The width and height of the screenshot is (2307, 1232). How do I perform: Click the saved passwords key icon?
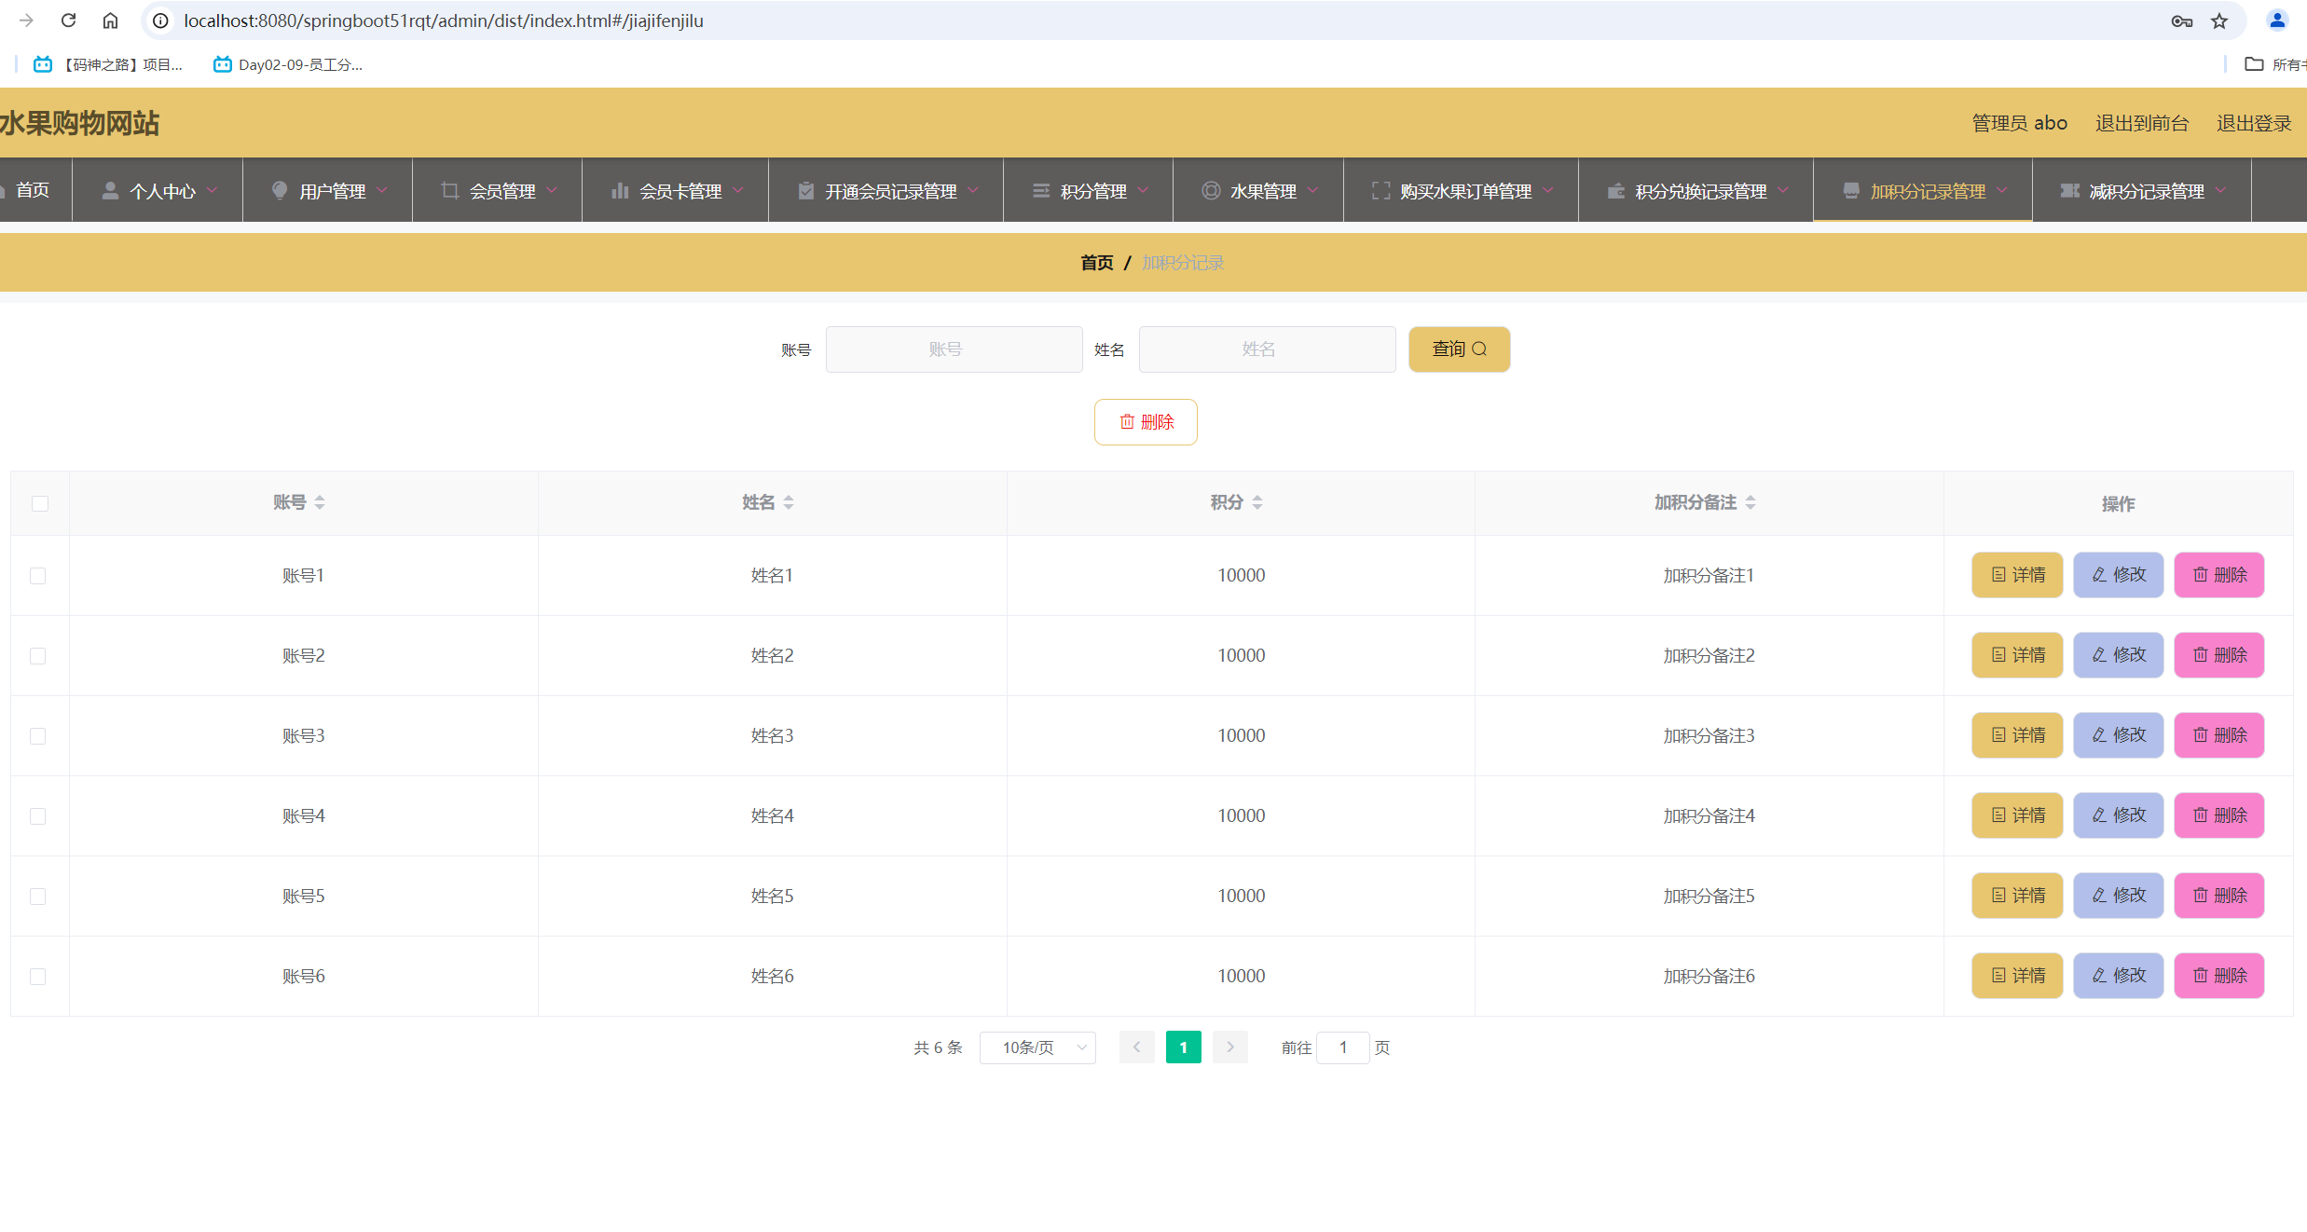(x=2181, y=21)
